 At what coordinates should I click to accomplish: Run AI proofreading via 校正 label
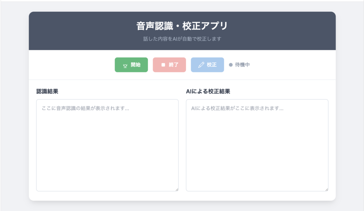coord(212,65)
